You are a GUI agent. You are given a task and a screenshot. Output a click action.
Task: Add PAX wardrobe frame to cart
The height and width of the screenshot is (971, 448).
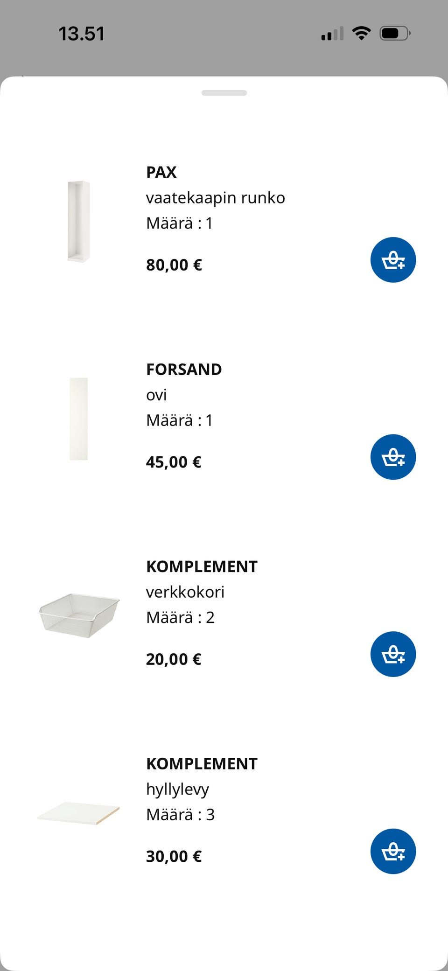point(393,260)
